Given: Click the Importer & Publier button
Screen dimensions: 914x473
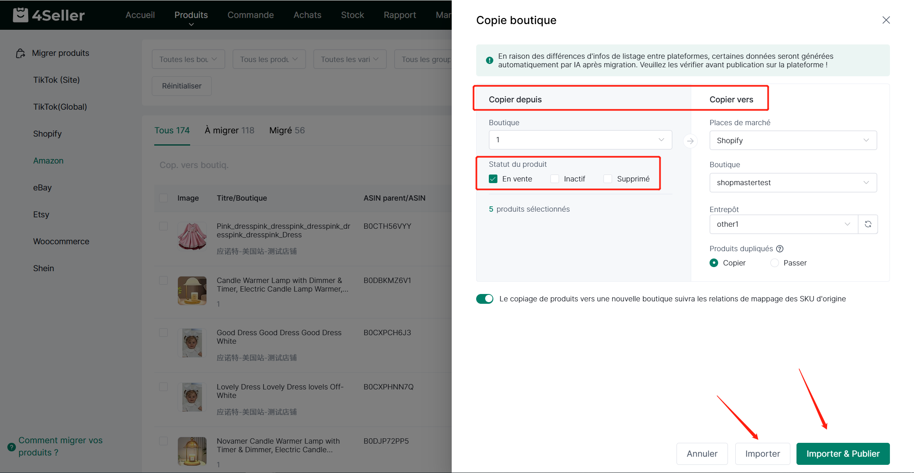Looking at the screenshot, I should coord(843,454).
